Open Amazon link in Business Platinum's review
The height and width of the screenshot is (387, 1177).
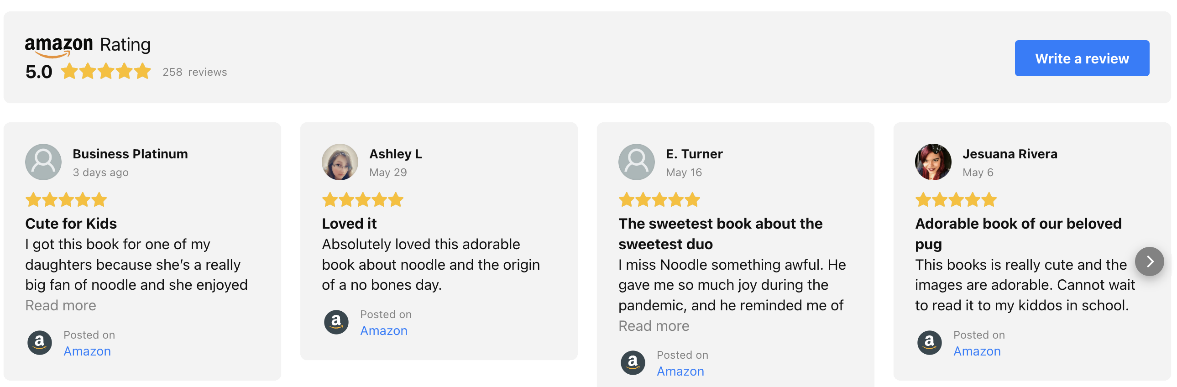pyautogui.click(x=87, y=351)
